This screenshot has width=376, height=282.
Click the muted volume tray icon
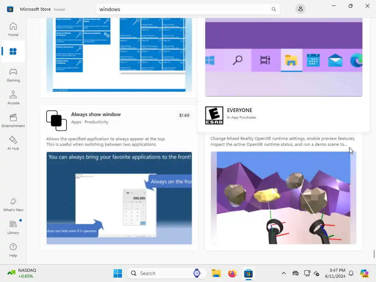coord(317,273)
